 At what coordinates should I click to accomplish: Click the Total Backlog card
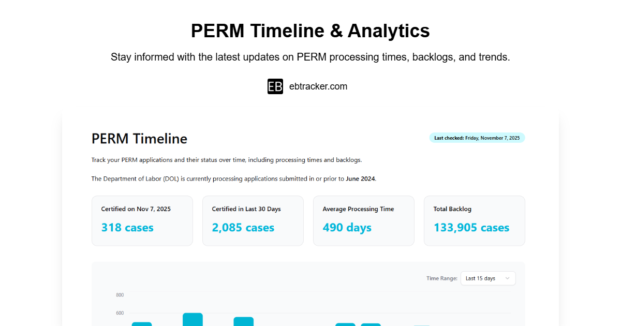point(474,220)
